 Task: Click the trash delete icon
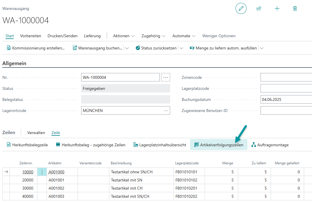tap(295, 9)
